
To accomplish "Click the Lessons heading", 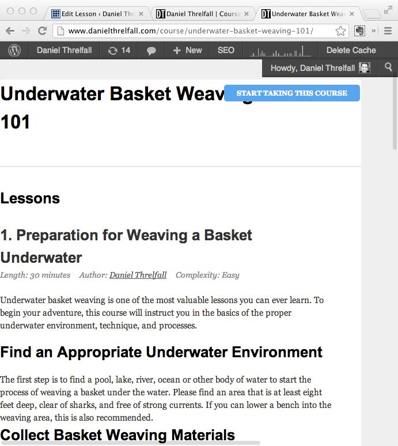I will (30, 198).
